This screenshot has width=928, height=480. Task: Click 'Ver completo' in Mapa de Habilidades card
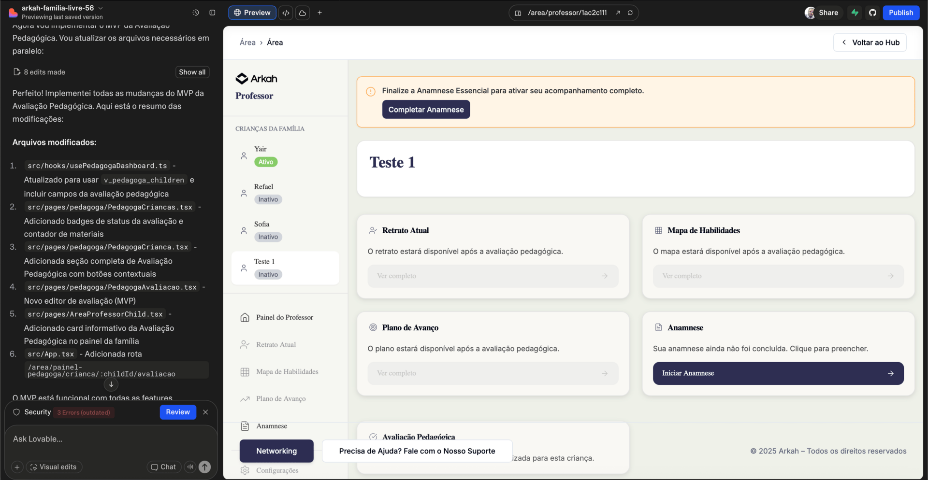pos(778,276)
